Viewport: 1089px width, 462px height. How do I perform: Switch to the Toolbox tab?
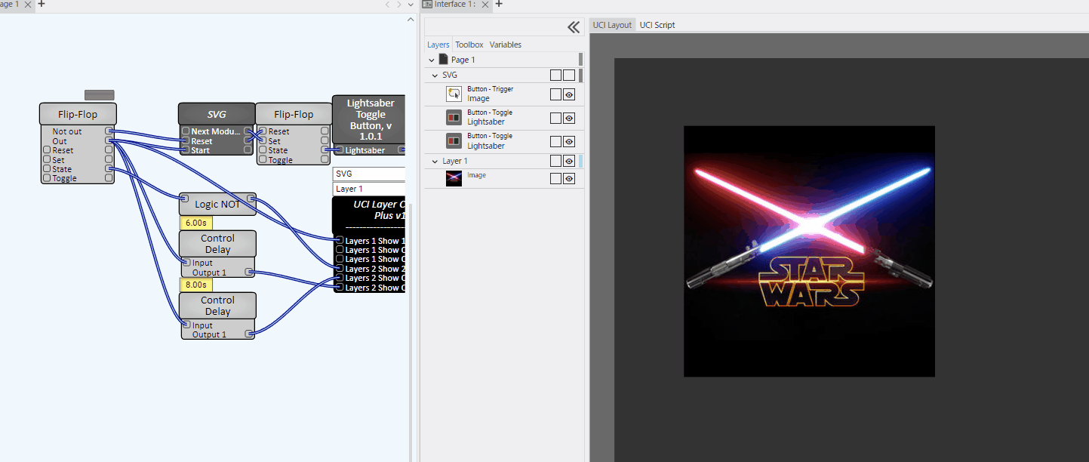(469, 45)
